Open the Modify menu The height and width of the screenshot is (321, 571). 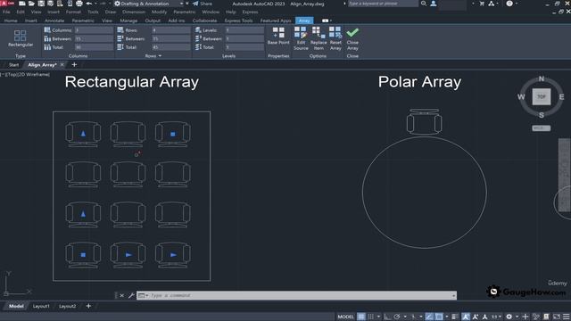(x=159, y=12)
